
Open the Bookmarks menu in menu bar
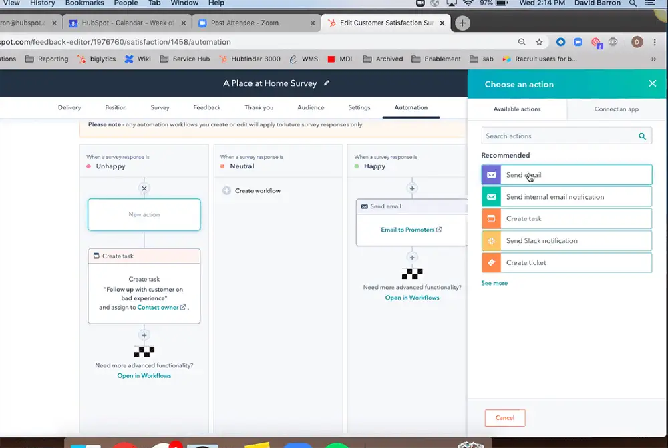pyautogui.click(x=84, y=3)
